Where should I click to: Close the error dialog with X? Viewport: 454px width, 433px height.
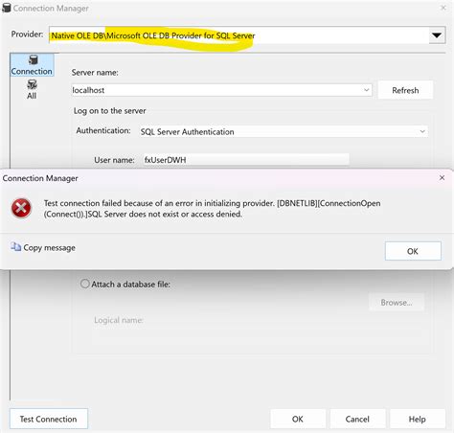[x=442, y=178]
